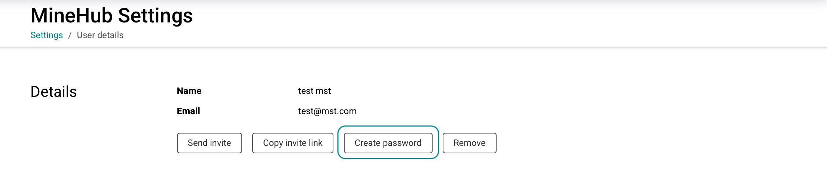Click the User details breadcrumb text
The width and height of the screenshot is (827, 184).
tap(100, 35)
